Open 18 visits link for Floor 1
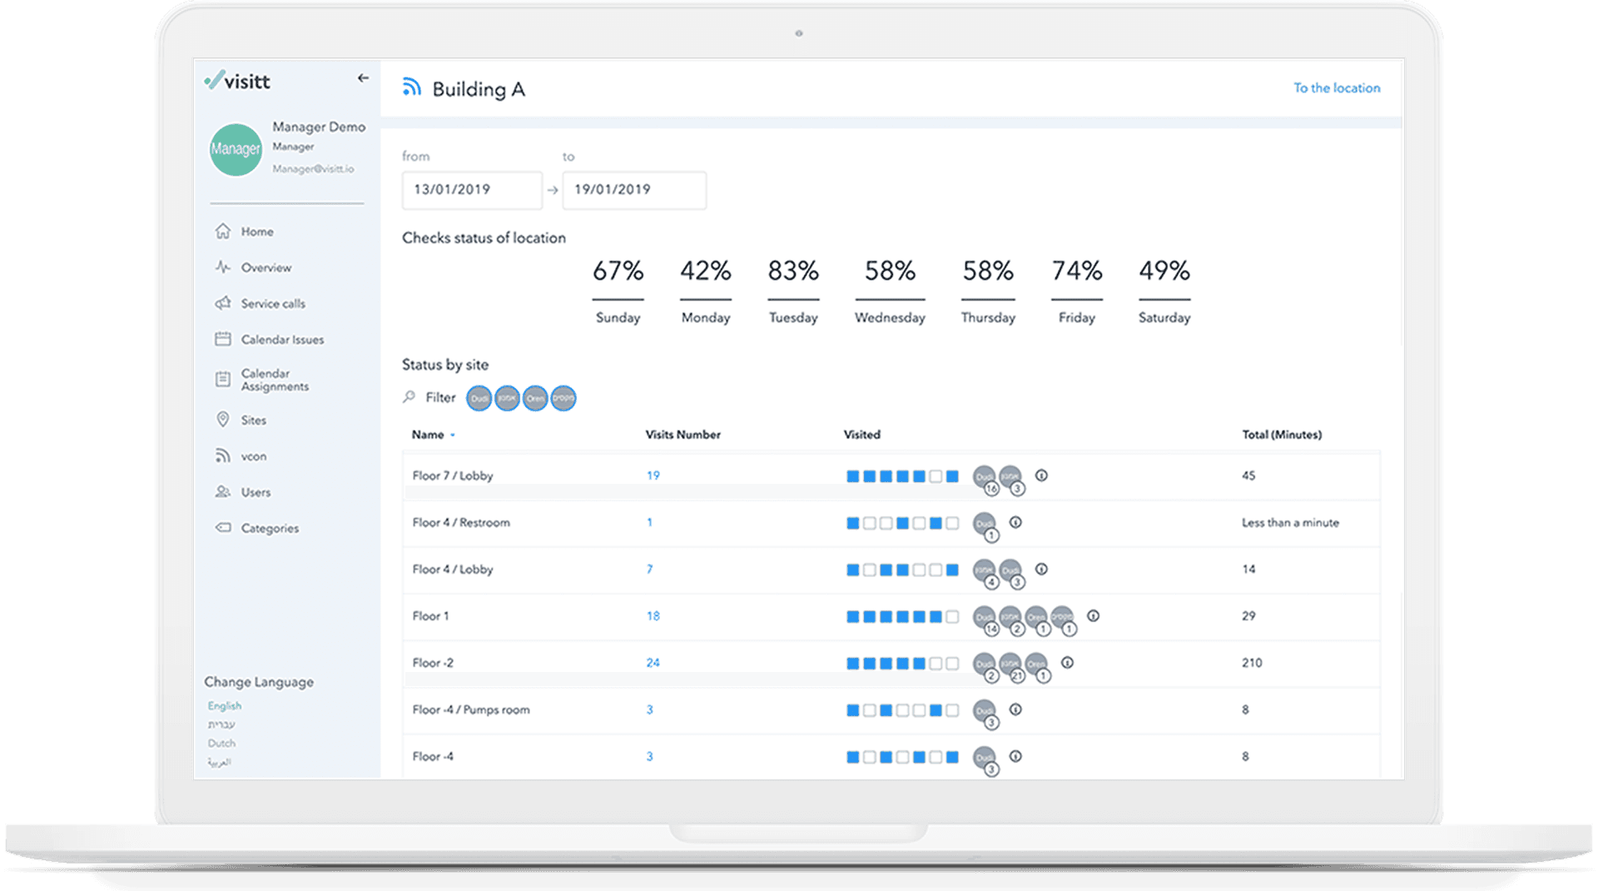1598x891 pixels. click(x=653, y=616)
